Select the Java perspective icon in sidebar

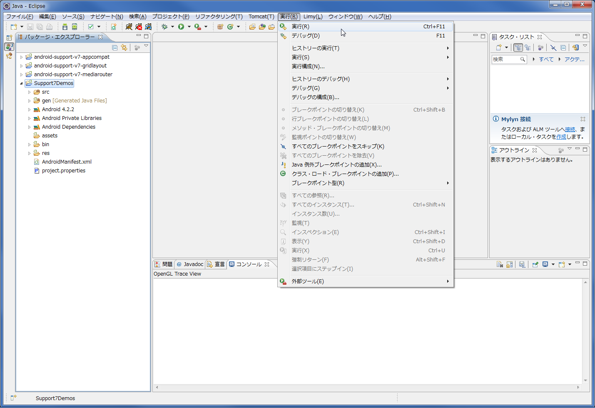pos(9,46)
